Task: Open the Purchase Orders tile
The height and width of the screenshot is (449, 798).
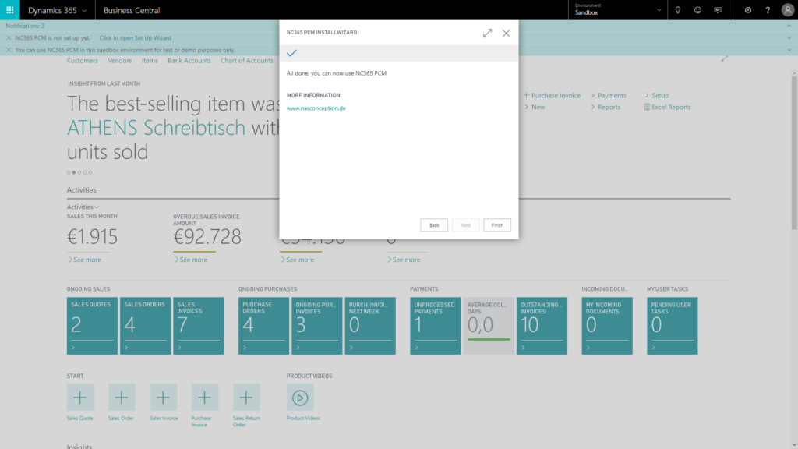Action: click(263, 326)
